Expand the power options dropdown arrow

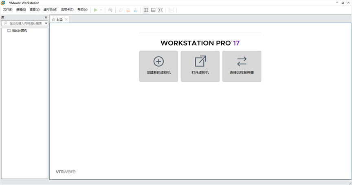[x=101, y=10]
